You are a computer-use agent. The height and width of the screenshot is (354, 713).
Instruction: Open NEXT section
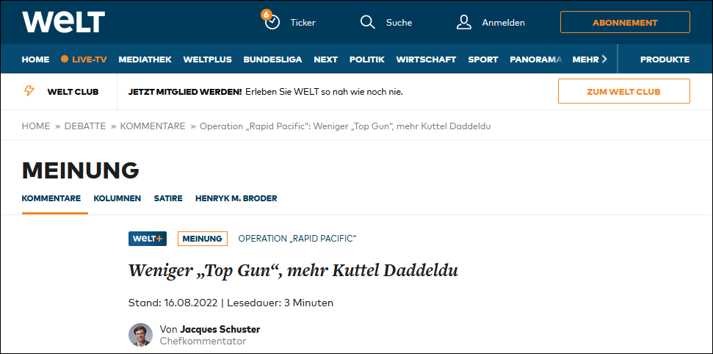coord(325,59)
